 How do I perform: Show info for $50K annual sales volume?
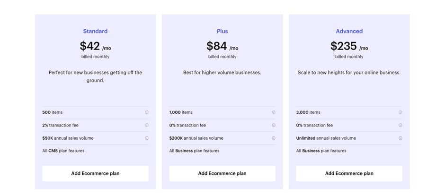point(147,138)
